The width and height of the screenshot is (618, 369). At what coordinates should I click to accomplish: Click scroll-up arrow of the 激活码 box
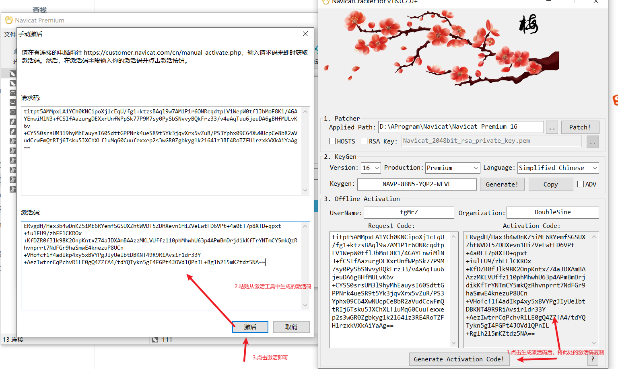point(305,226)
